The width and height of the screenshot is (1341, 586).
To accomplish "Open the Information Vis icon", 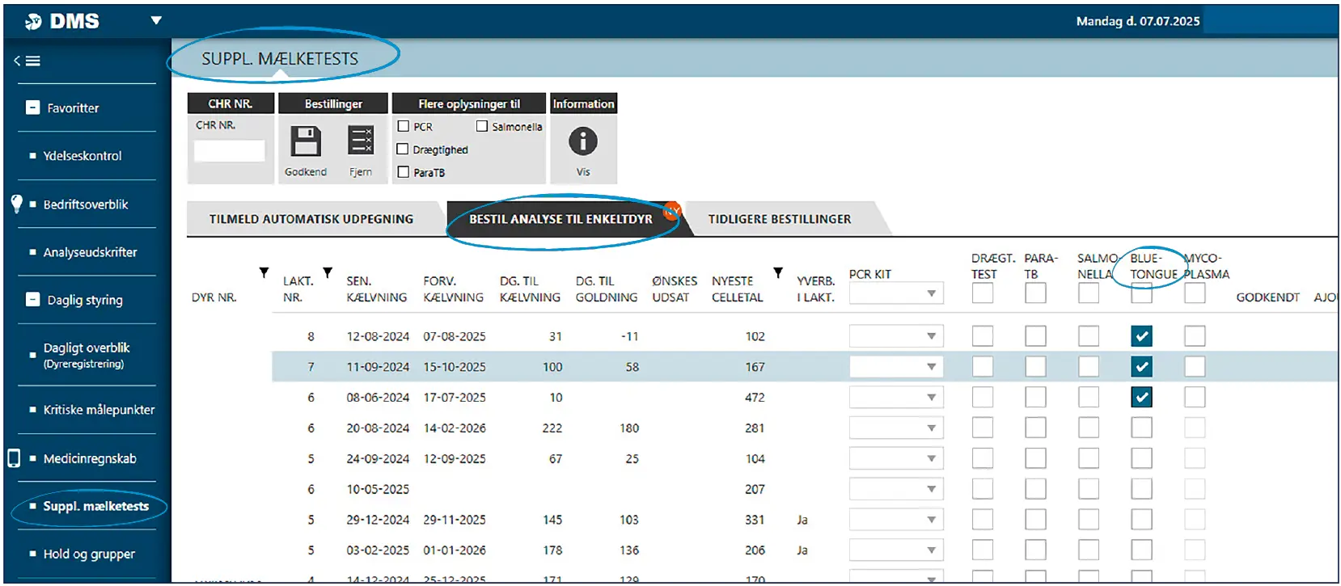I will tap(582, 141).
